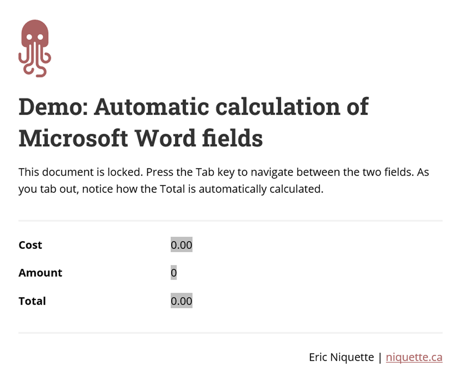Click the word "Tab" in the instructions

tap(205, 172)
